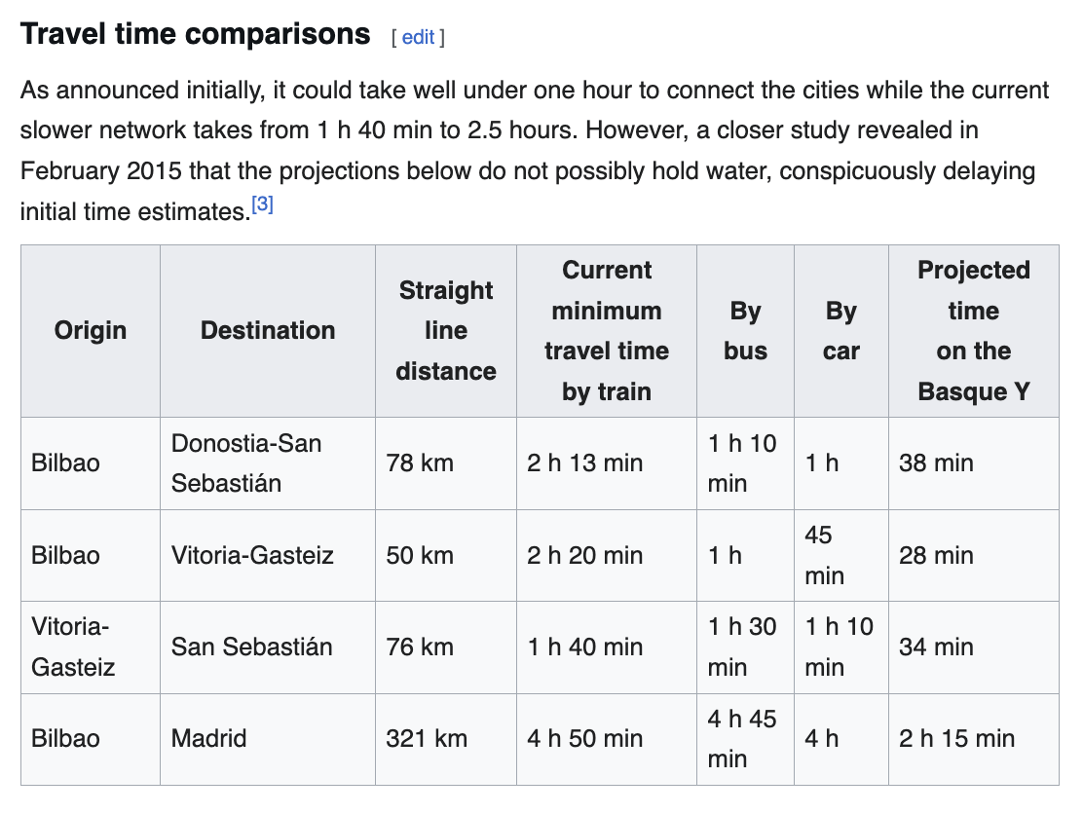Screen dimensions: 1083x814
Task: Click the Current minimum travel time header
Action: pos(607,331)
